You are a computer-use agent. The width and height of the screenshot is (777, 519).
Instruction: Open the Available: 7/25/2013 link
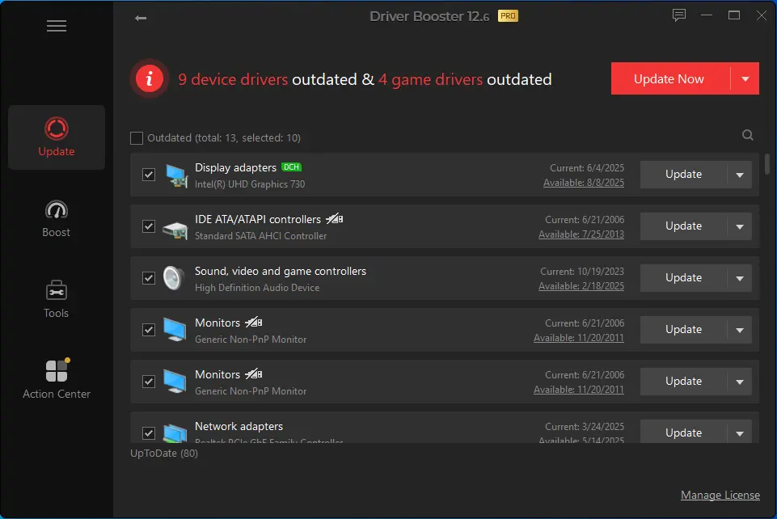(581, 234)
